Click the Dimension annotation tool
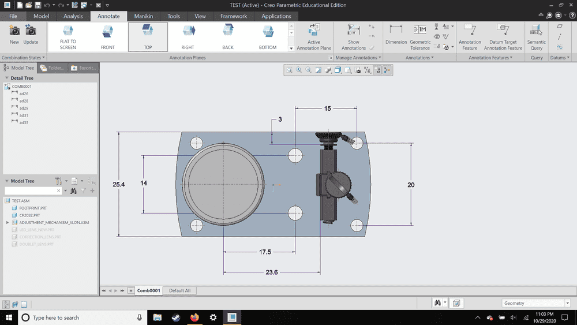The image size is (577, 325). pos(396,35)
